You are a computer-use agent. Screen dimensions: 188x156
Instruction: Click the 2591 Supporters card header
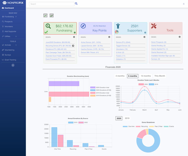pyautogui.click(x=131, y=28)
